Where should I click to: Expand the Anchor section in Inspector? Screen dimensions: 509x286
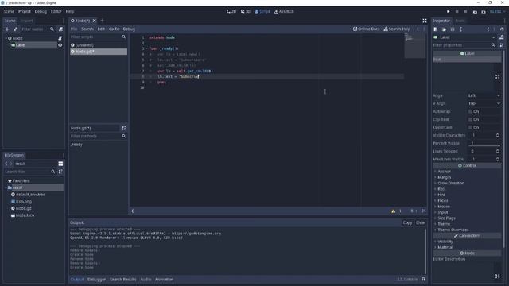tap(444, 172)
